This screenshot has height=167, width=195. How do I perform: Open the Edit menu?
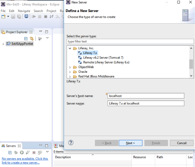click(12, 11)
